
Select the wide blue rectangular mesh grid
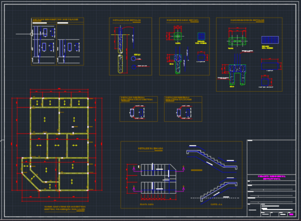coord(270,40)
